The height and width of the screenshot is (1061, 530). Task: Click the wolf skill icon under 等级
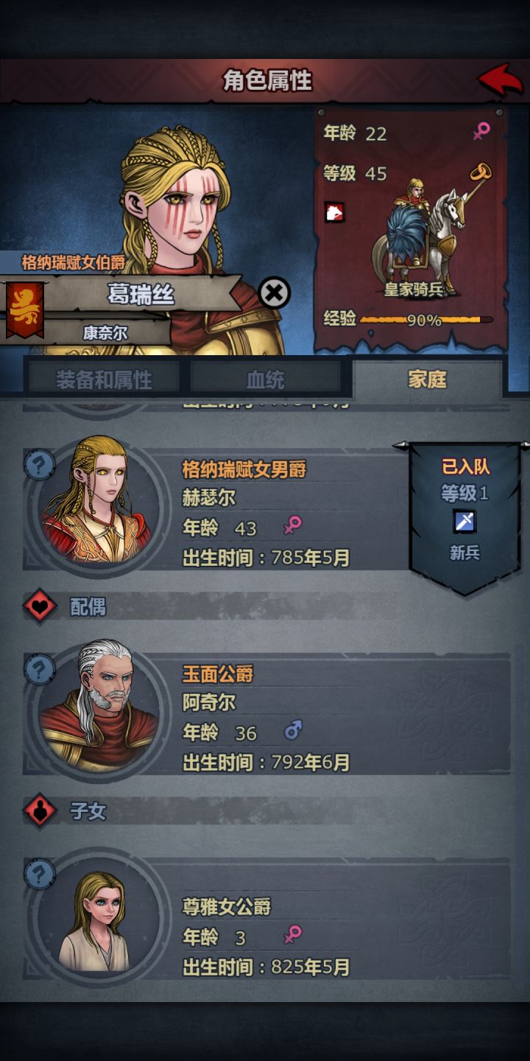coord(334,213)
